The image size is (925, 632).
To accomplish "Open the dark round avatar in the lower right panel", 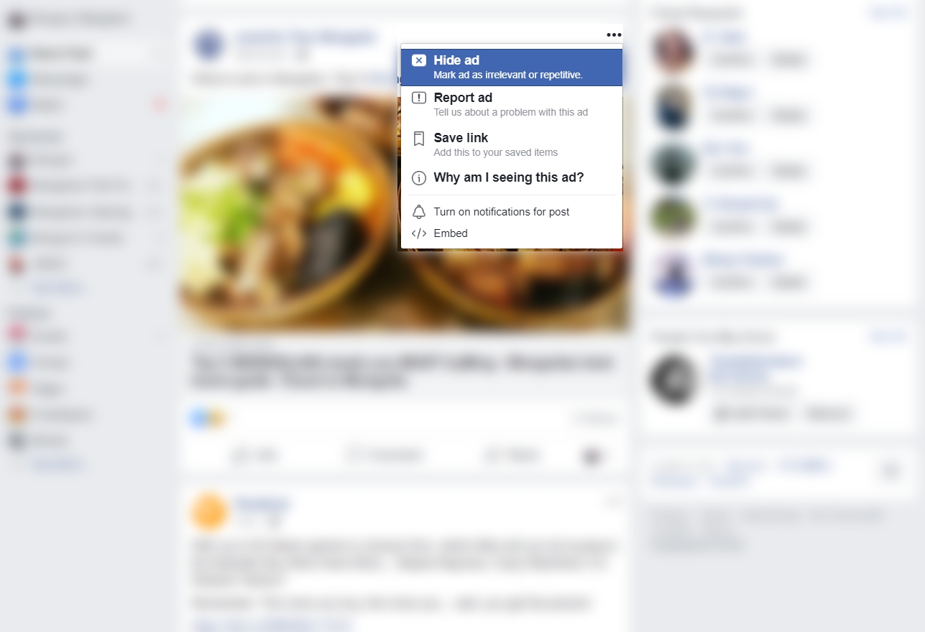I will (x=673, y=379).
